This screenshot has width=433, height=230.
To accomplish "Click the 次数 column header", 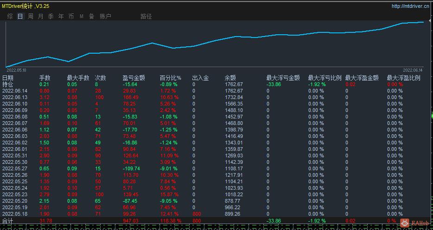I will point(101,78).
